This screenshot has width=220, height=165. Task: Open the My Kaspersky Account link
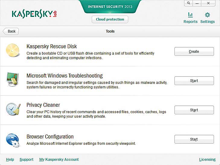(59, 160)
